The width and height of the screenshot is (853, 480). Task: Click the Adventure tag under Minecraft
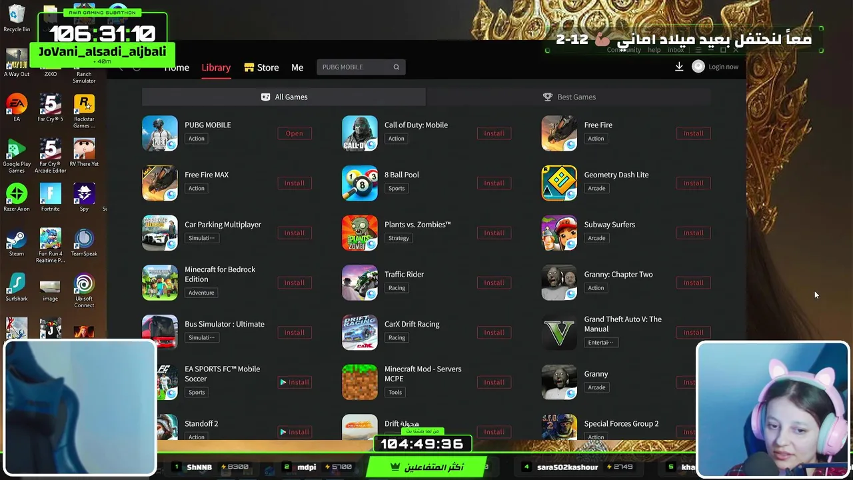pos(201,293)
